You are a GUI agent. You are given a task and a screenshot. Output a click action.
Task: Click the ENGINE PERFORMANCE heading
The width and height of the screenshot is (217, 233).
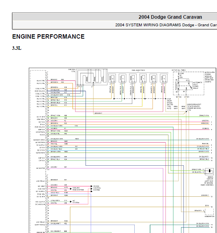coord(48,37)
